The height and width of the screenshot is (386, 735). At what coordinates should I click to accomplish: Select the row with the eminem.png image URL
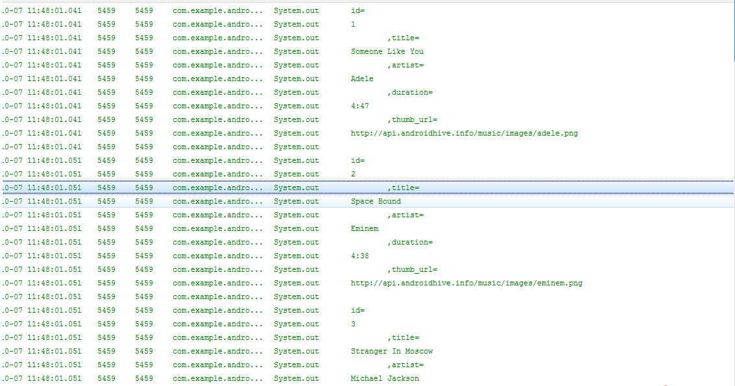tap(367, 283)
